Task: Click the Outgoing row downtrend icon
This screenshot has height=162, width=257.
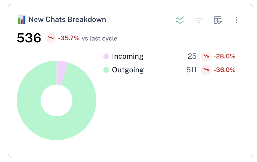Action: coord(206,70)
